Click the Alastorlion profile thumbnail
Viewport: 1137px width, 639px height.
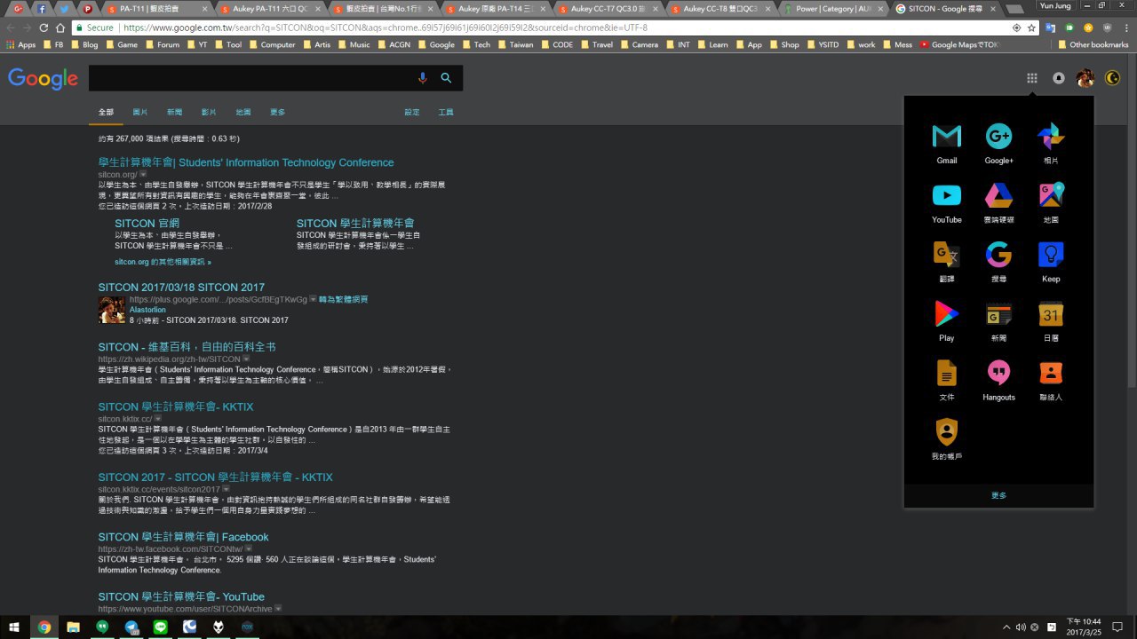pyautogui.click(x=112, y=310)
